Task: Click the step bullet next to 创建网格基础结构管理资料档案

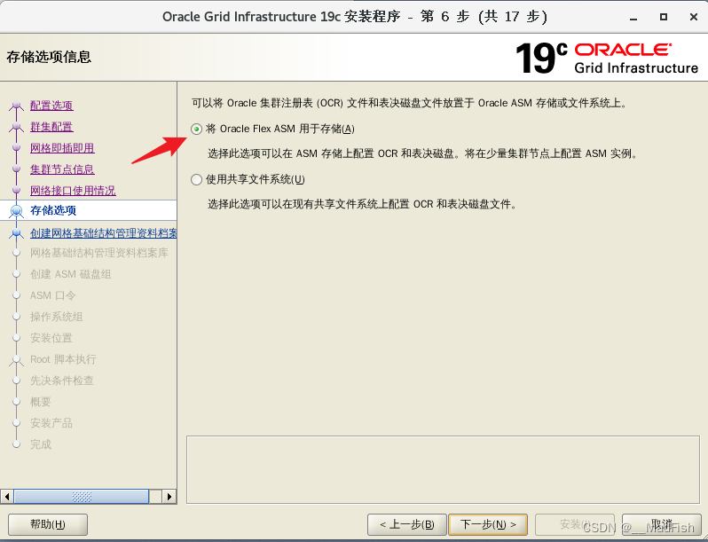Action: coord(17,233)
